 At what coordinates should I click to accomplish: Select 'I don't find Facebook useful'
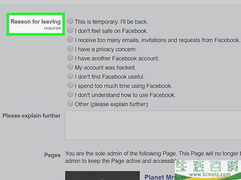pyautogui.click(x=70, y=76)
